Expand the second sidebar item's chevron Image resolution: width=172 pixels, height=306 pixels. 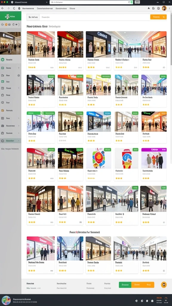click(19, 68)
